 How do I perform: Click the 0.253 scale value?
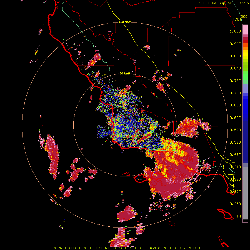(235, 204)
